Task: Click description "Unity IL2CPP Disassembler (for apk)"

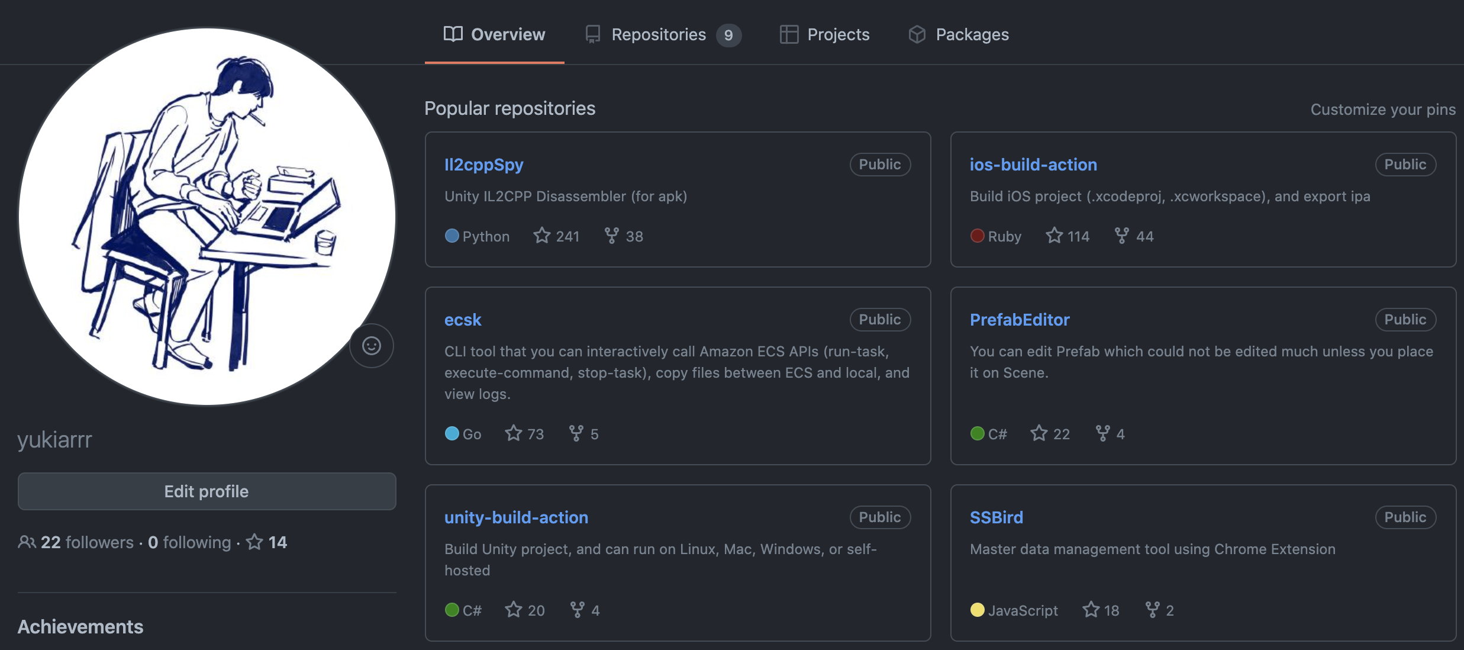Action: click(x=566, y=197)
